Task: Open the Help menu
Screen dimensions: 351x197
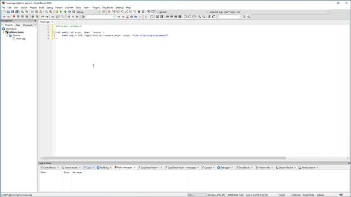Action: point(128,8)
